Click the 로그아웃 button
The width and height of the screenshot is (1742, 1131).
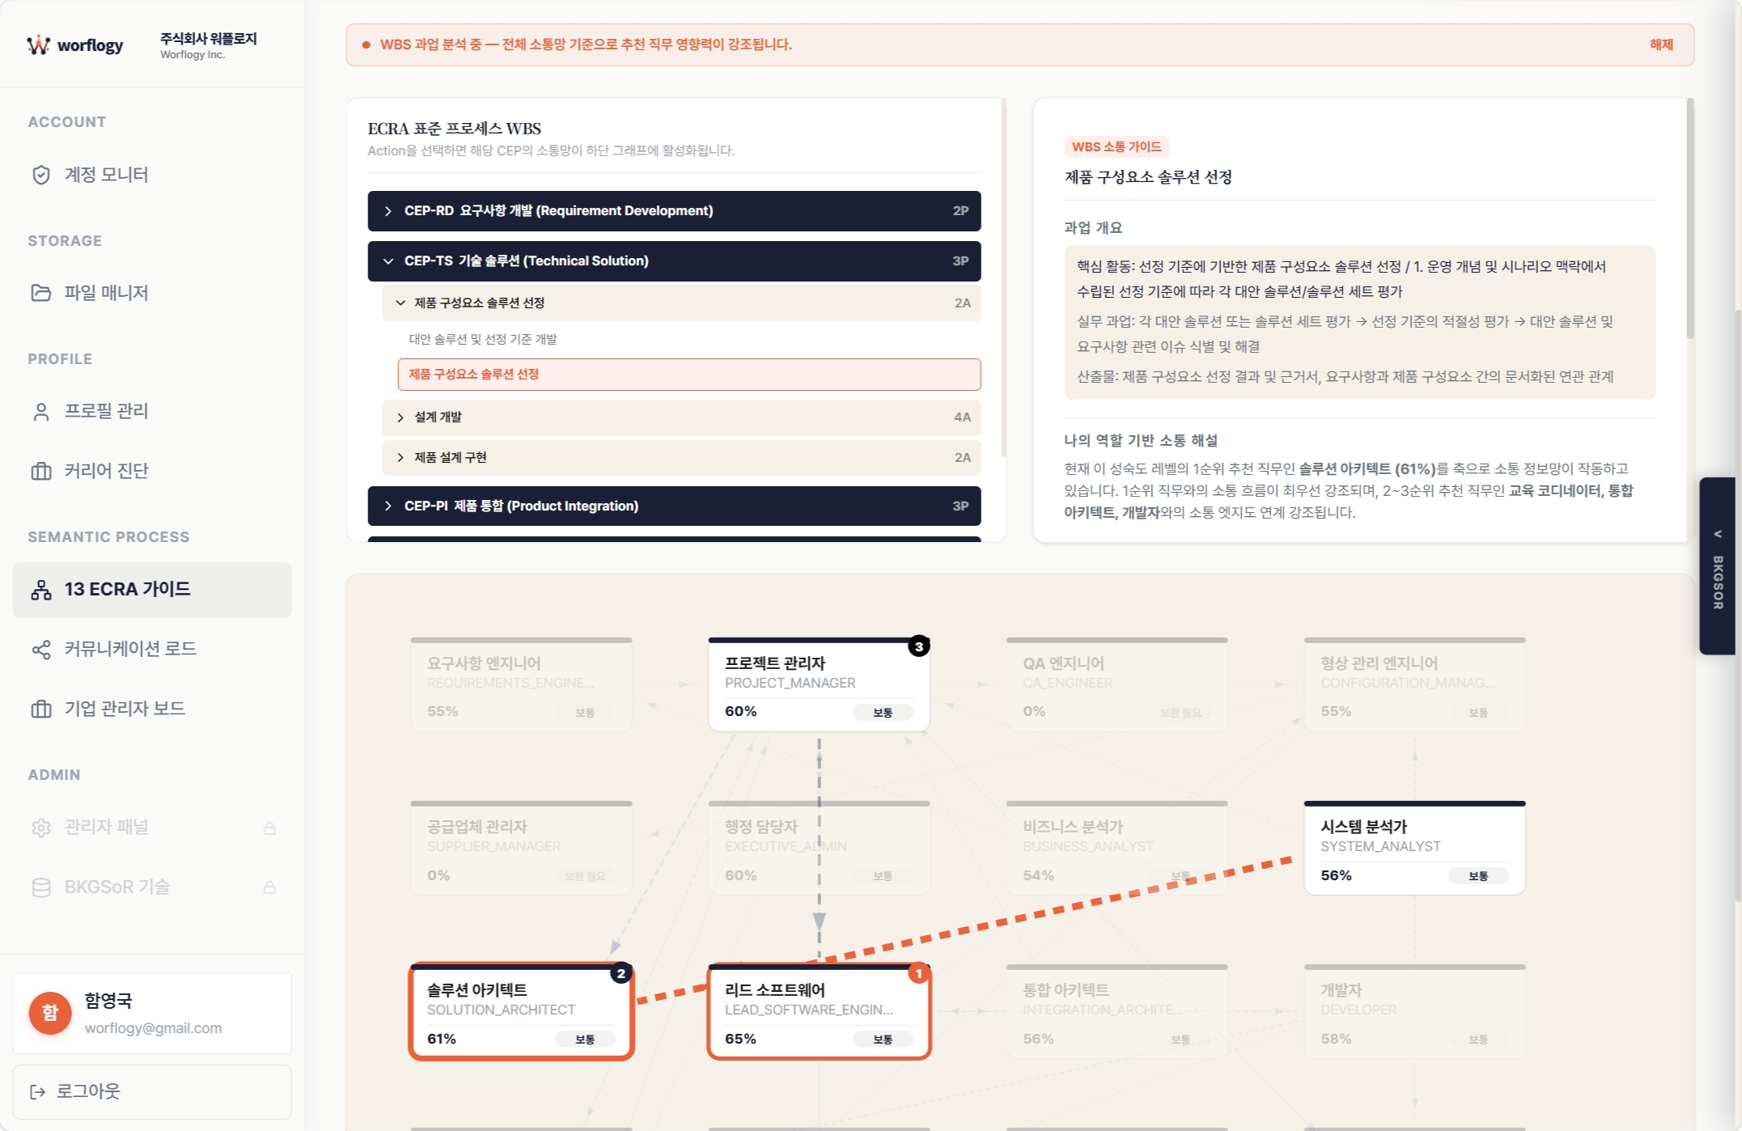click(152, 1092)
